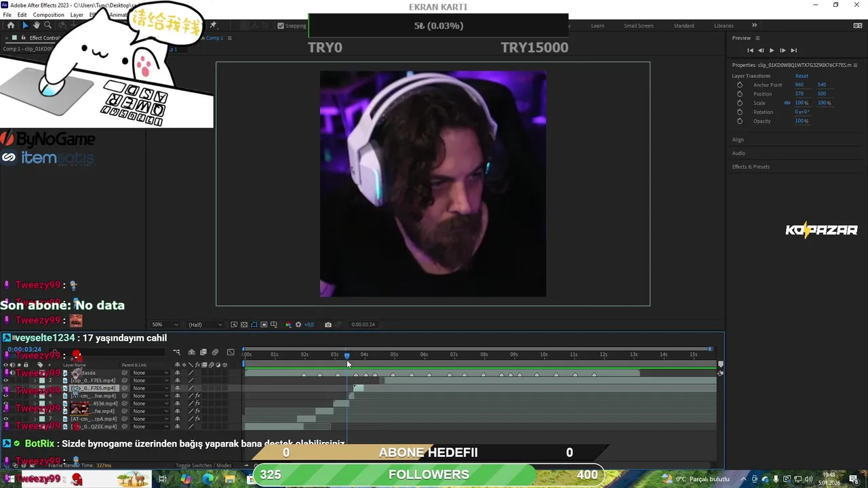Screen dimensions: 868x488
Task: Click the Label tag column header icon
Action: click(x=40, y=365)
